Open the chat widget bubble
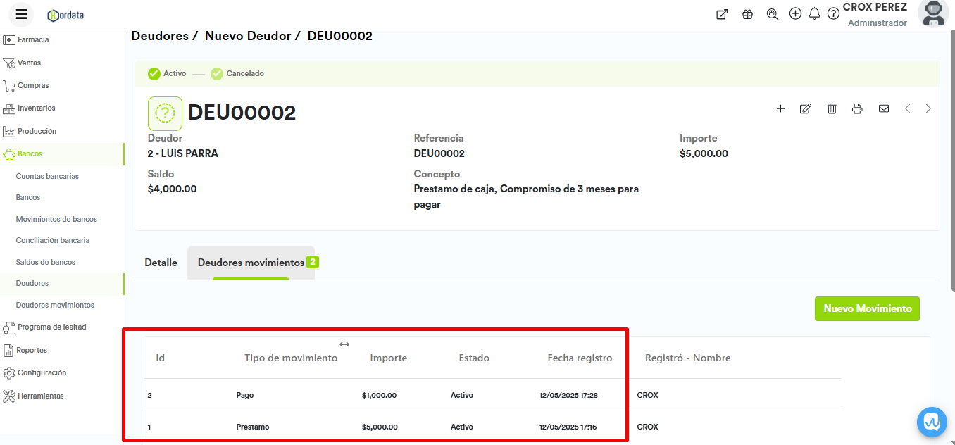955x445 pixels. click(x=931, y=422)
